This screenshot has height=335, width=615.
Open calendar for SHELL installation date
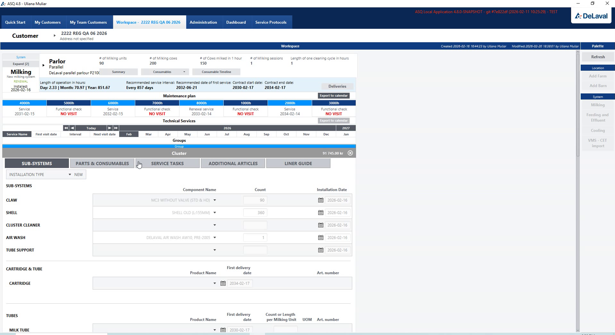pyautogui.click(x=321, y=213)
